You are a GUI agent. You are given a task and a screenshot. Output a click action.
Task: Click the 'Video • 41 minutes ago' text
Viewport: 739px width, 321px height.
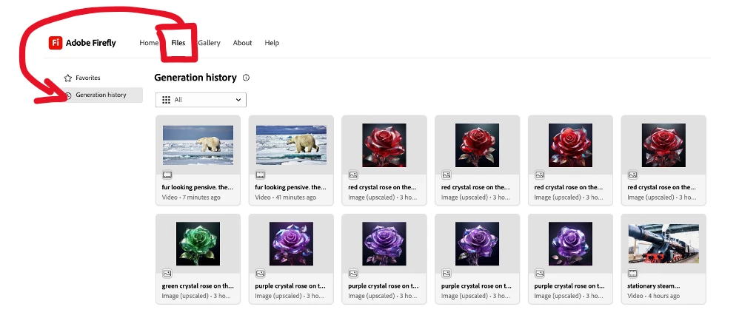(286, 197)
